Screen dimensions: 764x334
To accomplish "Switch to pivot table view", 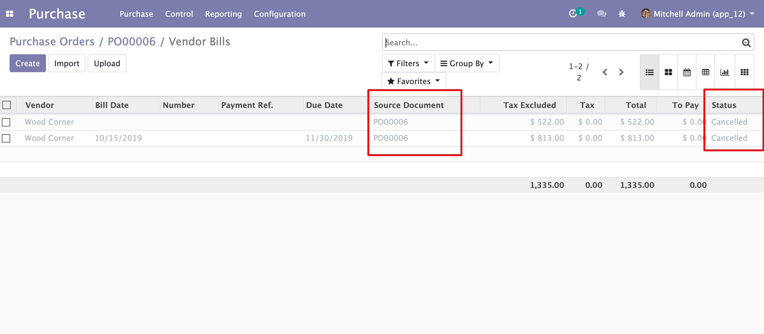I will (x=706, y=72).
